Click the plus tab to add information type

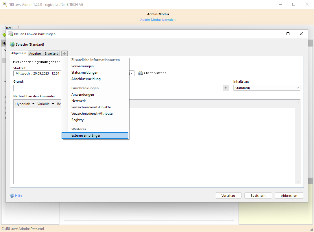pos(64,53)
